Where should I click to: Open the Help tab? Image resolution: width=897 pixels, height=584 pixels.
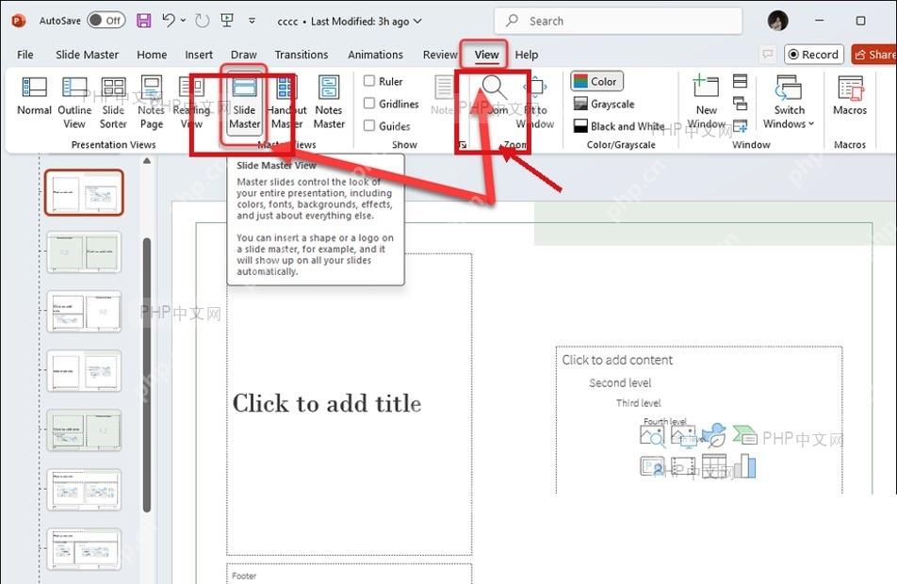click(527, 55)
